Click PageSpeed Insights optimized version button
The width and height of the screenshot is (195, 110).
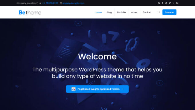(x=97, y=89)
